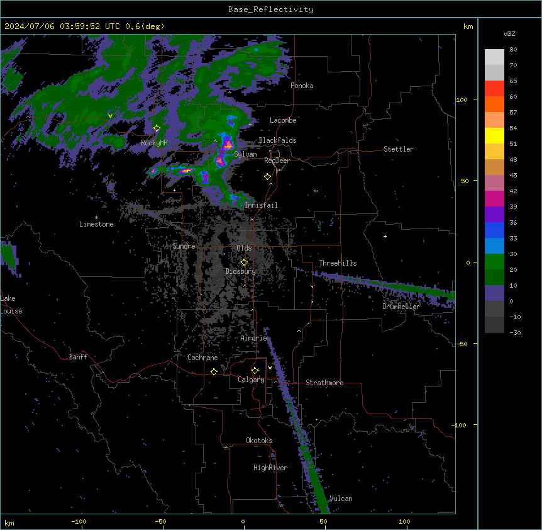Click the HighRiver town label
Viewport: 542px width, 530px height.
coord(270,468)
